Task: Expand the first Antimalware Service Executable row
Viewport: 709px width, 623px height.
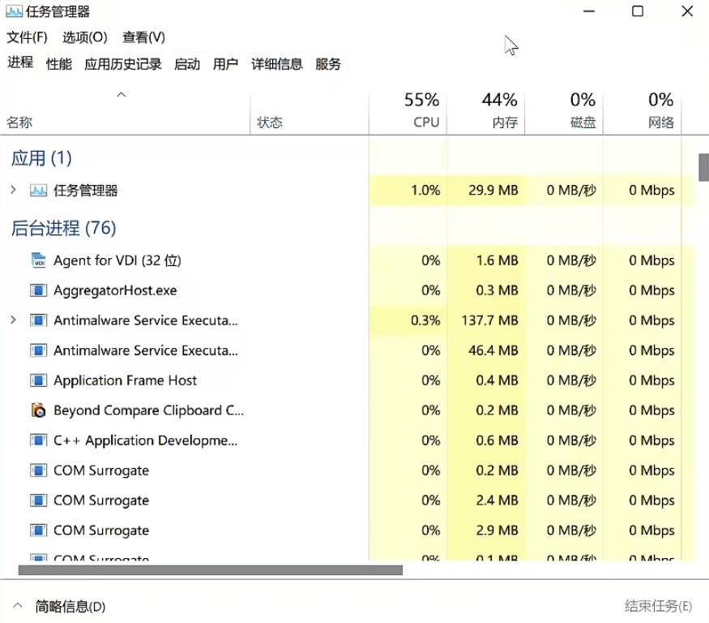Action: click(13, 320)
